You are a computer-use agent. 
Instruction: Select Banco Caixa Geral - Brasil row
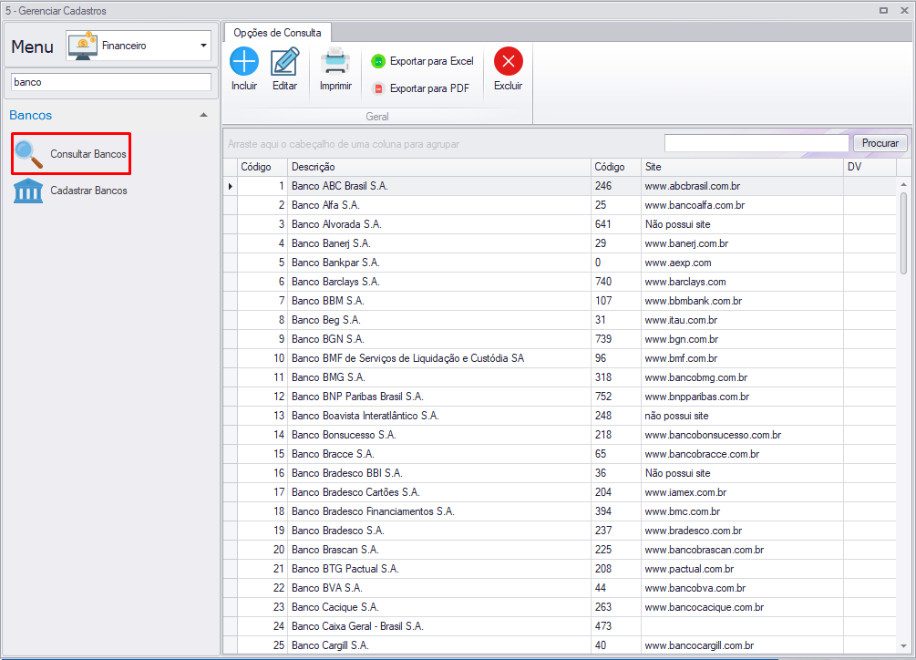click(560, 626)
